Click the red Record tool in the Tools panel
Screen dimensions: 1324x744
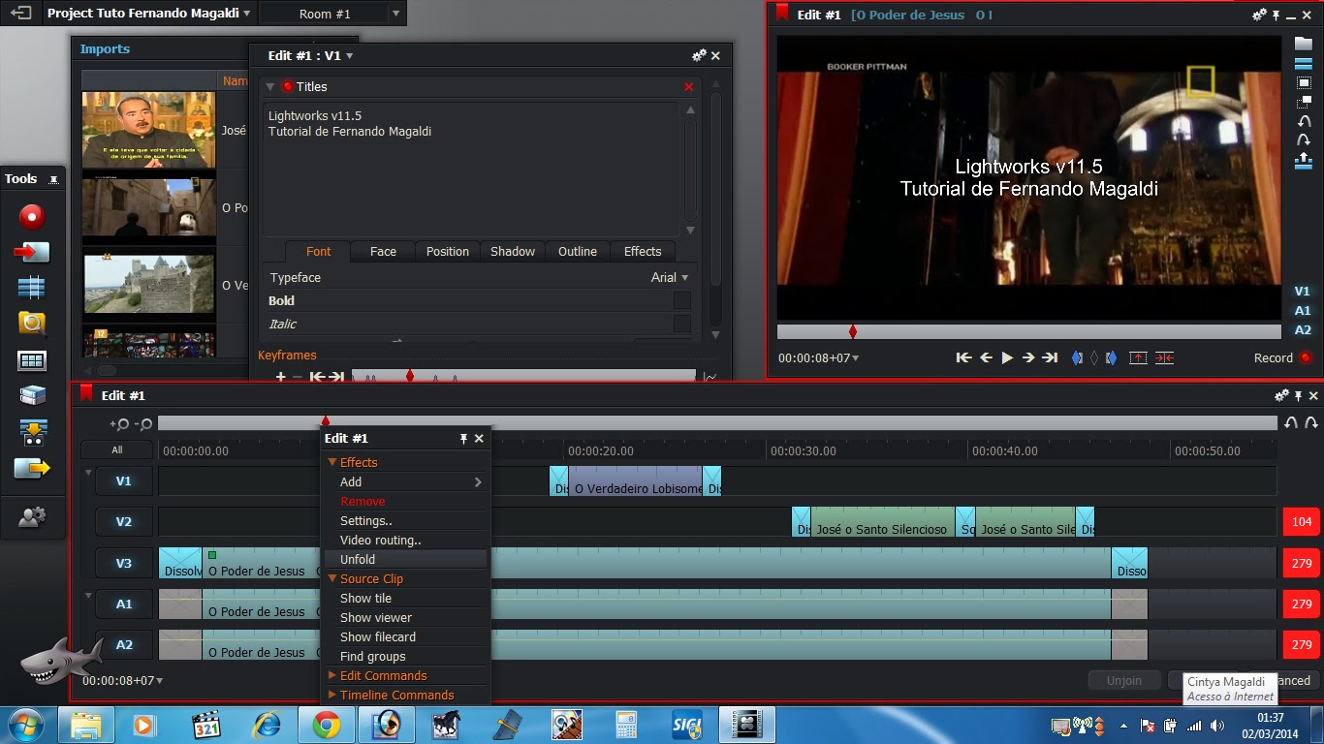click(x=32, y=216)
